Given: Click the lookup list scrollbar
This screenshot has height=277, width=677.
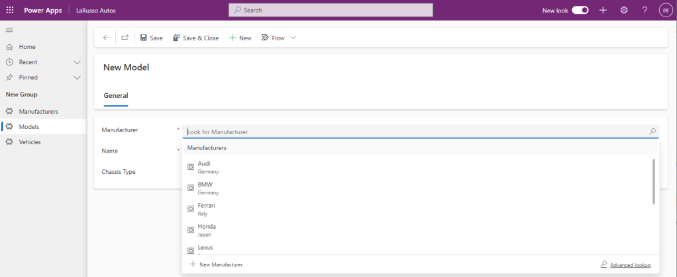Looking at the screenshot, I should tap(654, 181).
